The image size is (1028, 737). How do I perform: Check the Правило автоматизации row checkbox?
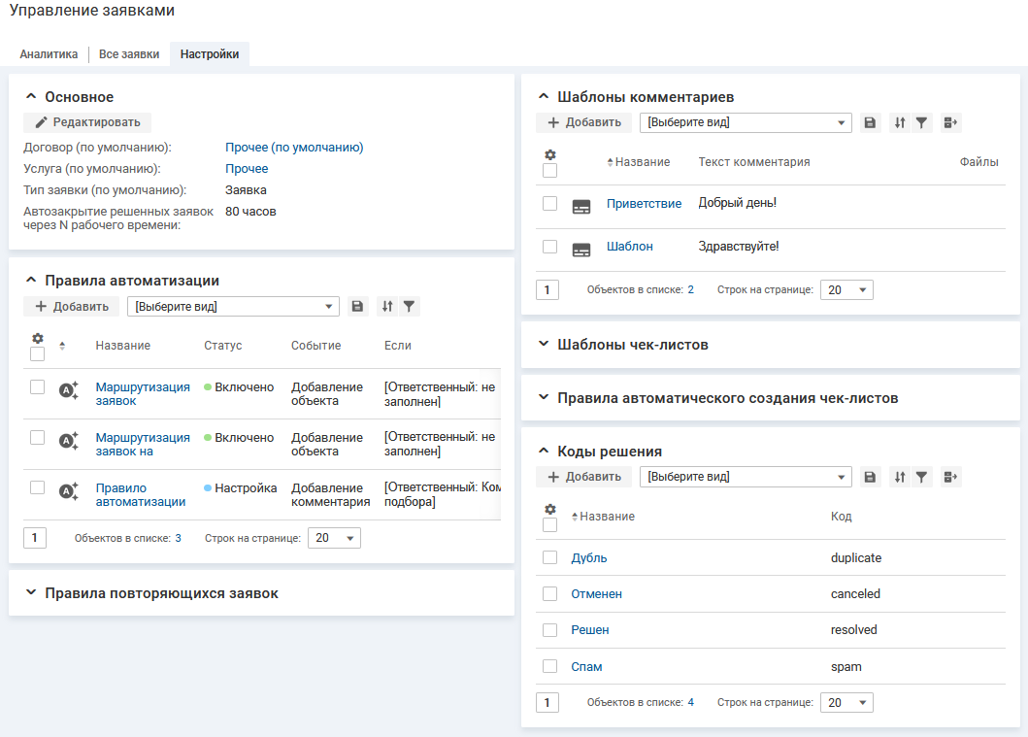[38, 487]
